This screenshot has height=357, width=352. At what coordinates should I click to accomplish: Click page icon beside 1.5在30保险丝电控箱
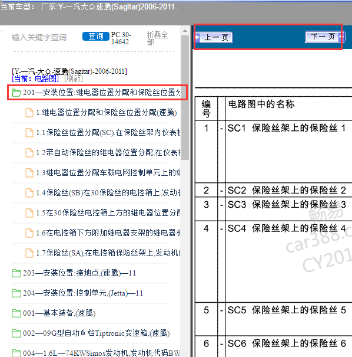coord(29,213)
